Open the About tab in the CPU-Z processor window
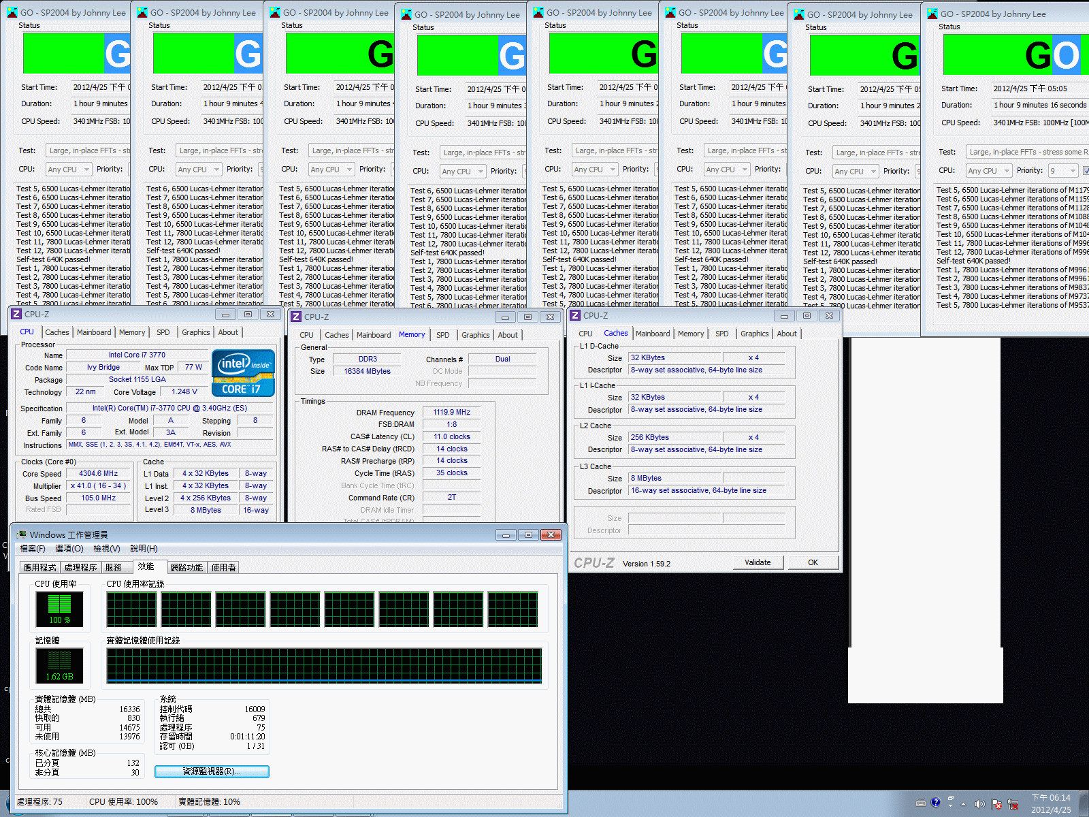Viewport: 1089px width, 817px height. pos(228,332)
